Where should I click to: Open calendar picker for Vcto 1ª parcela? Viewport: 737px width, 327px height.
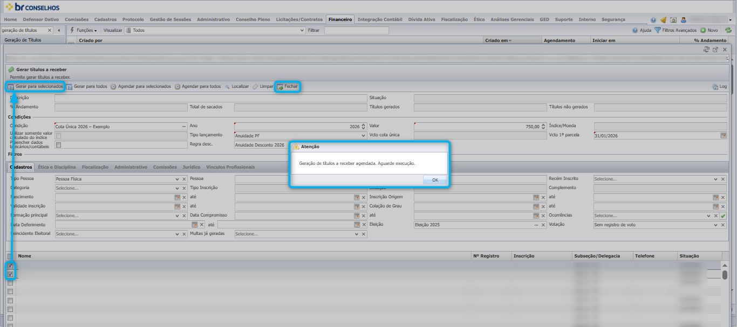pyautogui.click(x=724, y=135)
